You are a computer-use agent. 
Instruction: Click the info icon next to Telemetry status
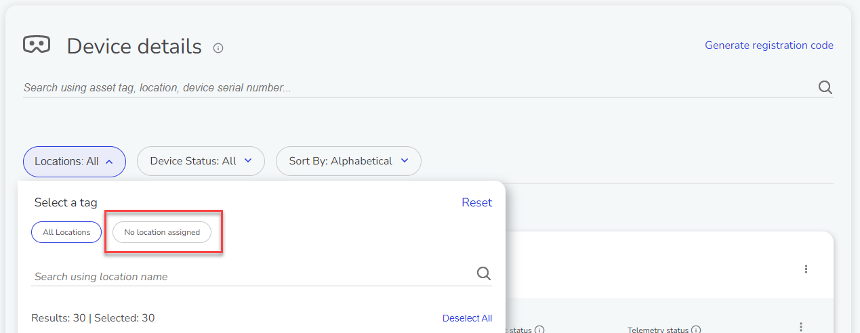pos(696,330)
